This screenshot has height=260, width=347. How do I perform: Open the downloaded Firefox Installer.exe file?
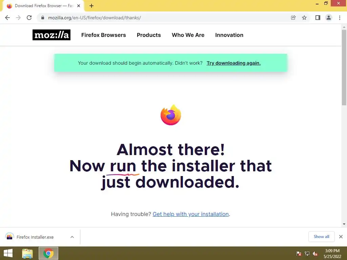pos(35,237)
